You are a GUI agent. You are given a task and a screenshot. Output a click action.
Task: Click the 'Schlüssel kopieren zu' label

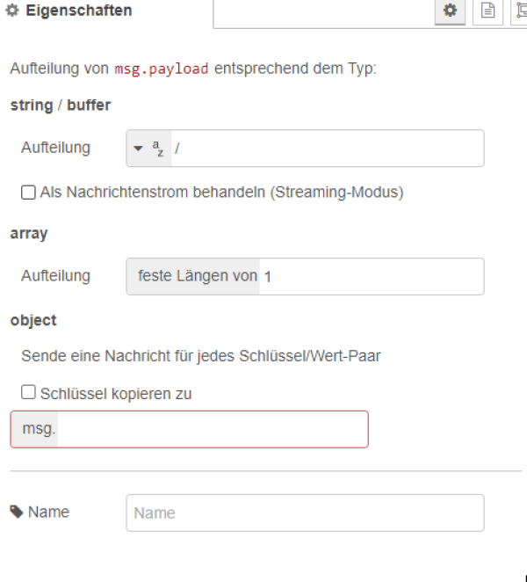click(x=116, y=394)
